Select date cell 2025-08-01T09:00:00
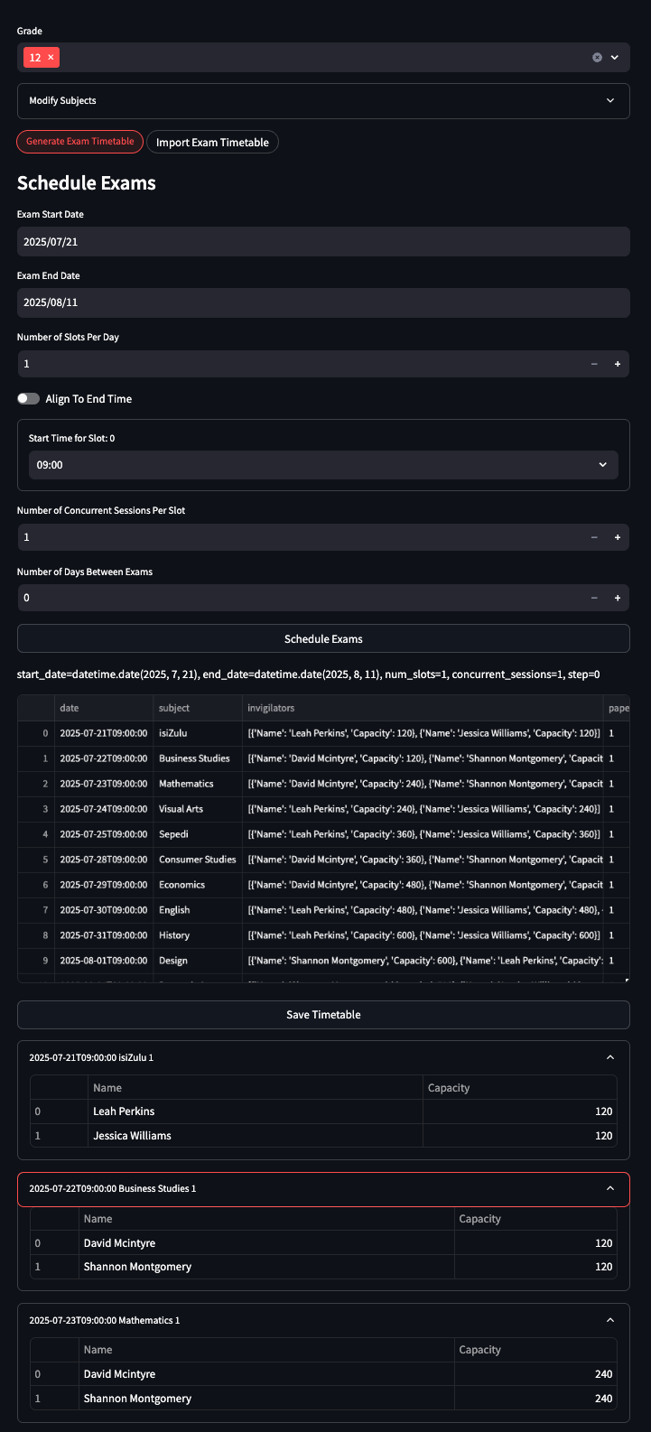The width and height of the screenshot is (651, 1432). (x=104, y=961)
